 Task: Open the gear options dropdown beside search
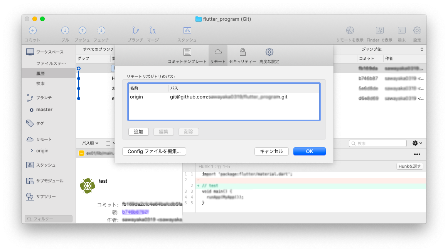pyautogui.click(x=417, y=143)
